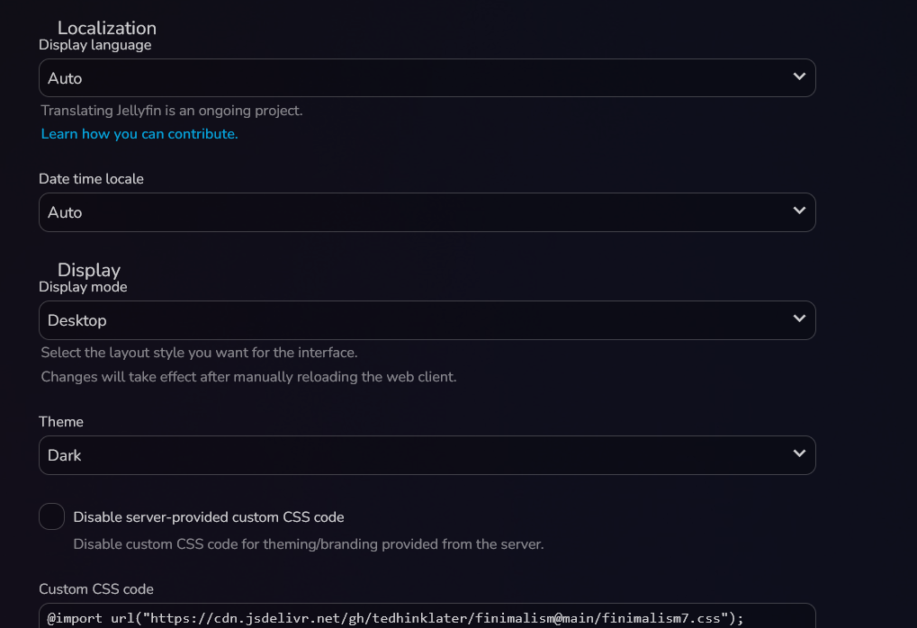The width and height of the screenshot is (917, 628).
Task: Click the 'Theme' field label
Action: (x=61, y=422)
